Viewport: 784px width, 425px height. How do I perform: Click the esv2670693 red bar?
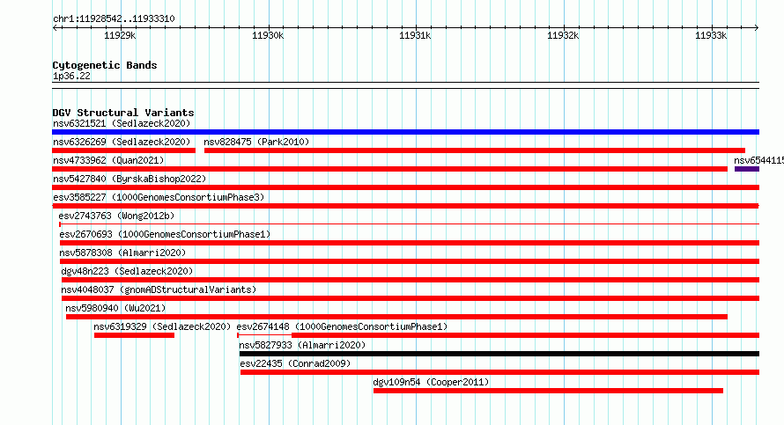point(410,243)
